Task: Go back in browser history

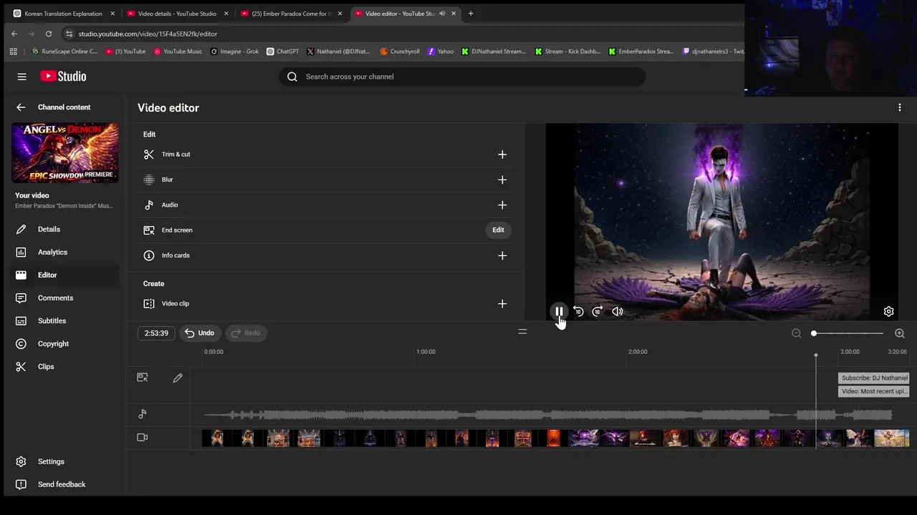Action: click(14, 34)
